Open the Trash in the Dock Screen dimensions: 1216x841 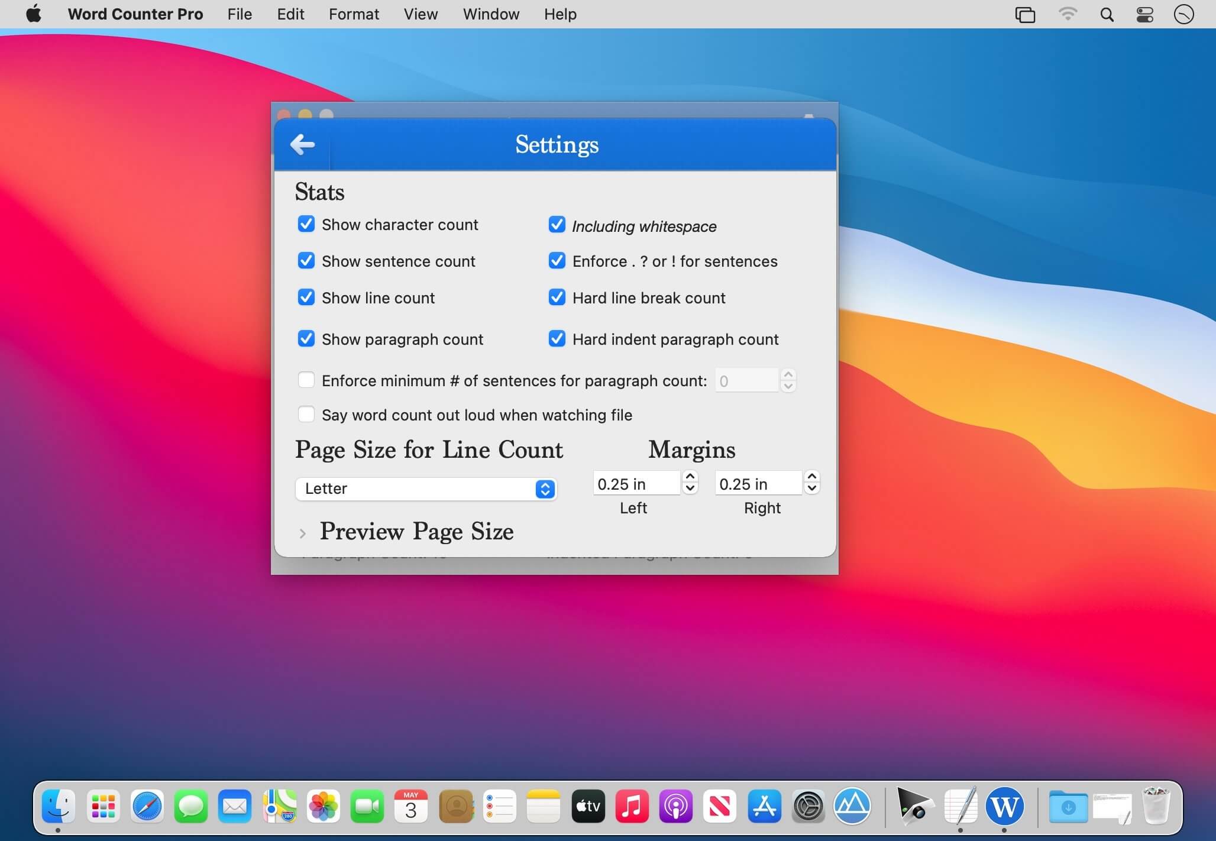pos(1156,806)
